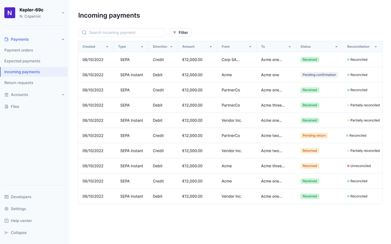Image resolution: width=391 pixels, height=244 pixels.
Task: Sort by Created column arrow
Action: coord(107,47)
